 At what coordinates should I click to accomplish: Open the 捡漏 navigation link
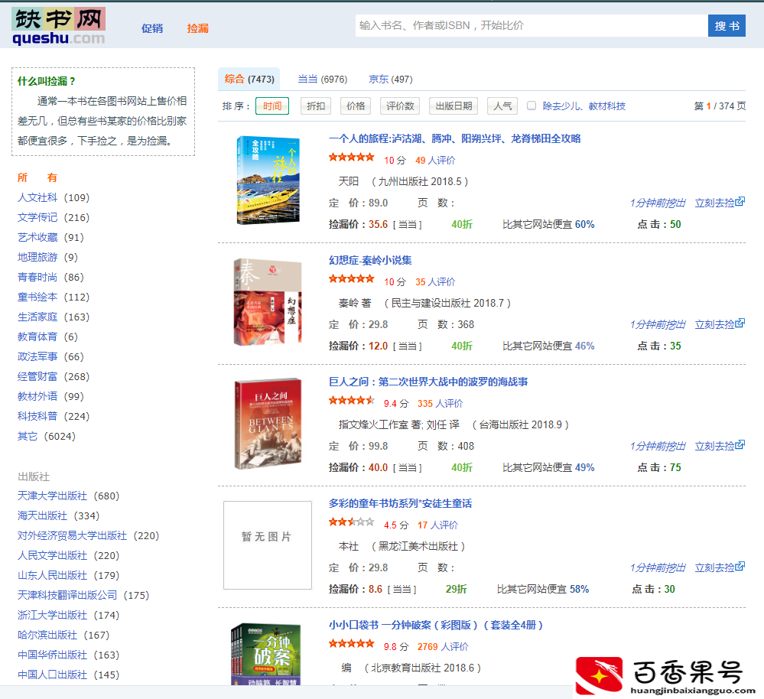point(198,28)
